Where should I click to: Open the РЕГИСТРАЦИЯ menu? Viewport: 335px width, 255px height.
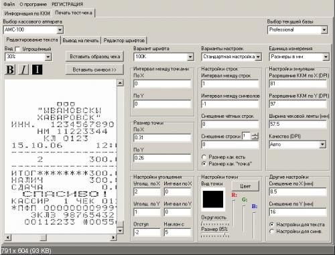tap(67, 4)
